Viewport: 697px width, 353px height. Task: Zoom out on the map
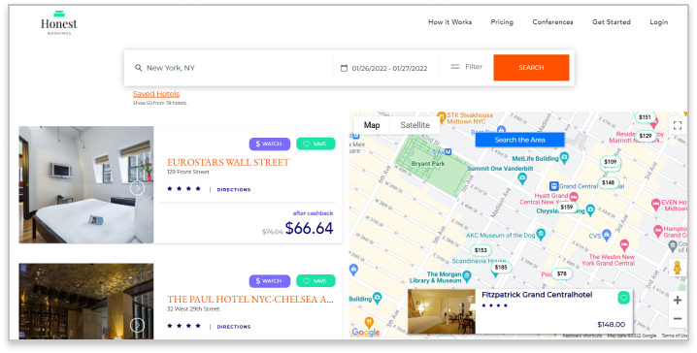(677, 319)
